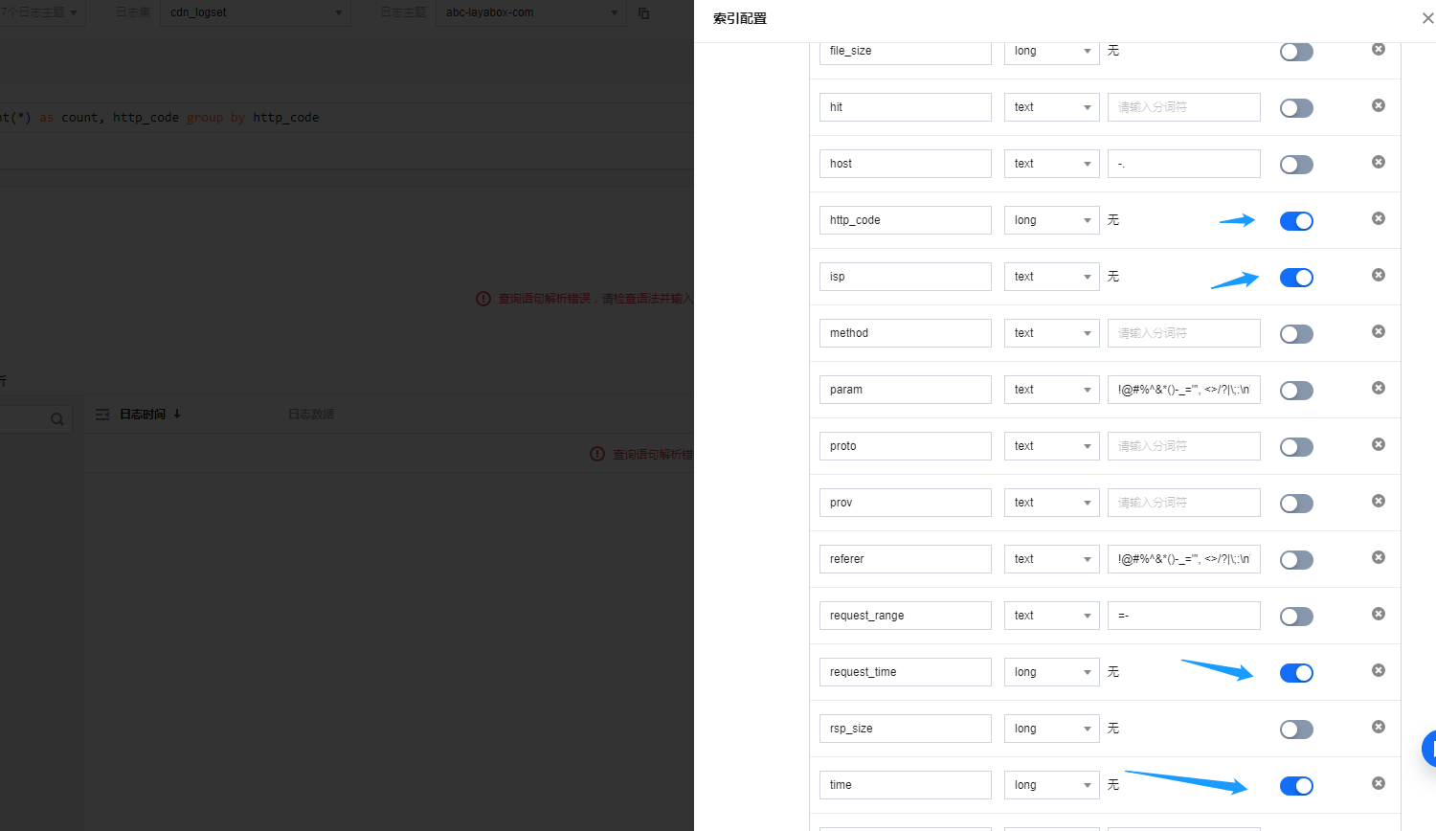Switch on statistics toggle for request_range

pos(1296,617)
